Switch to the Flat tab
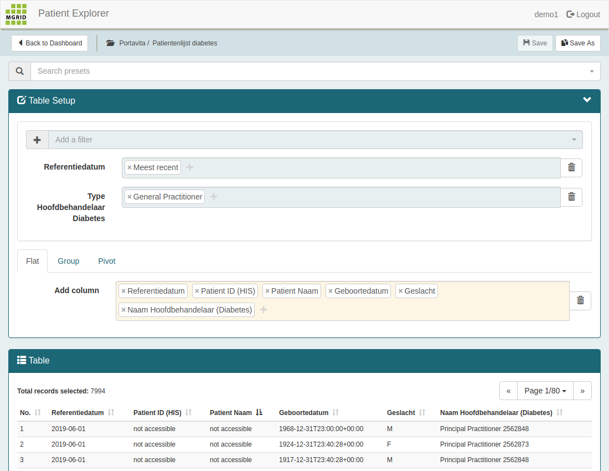This screenshot has width=609, height=471. [33, 261]
